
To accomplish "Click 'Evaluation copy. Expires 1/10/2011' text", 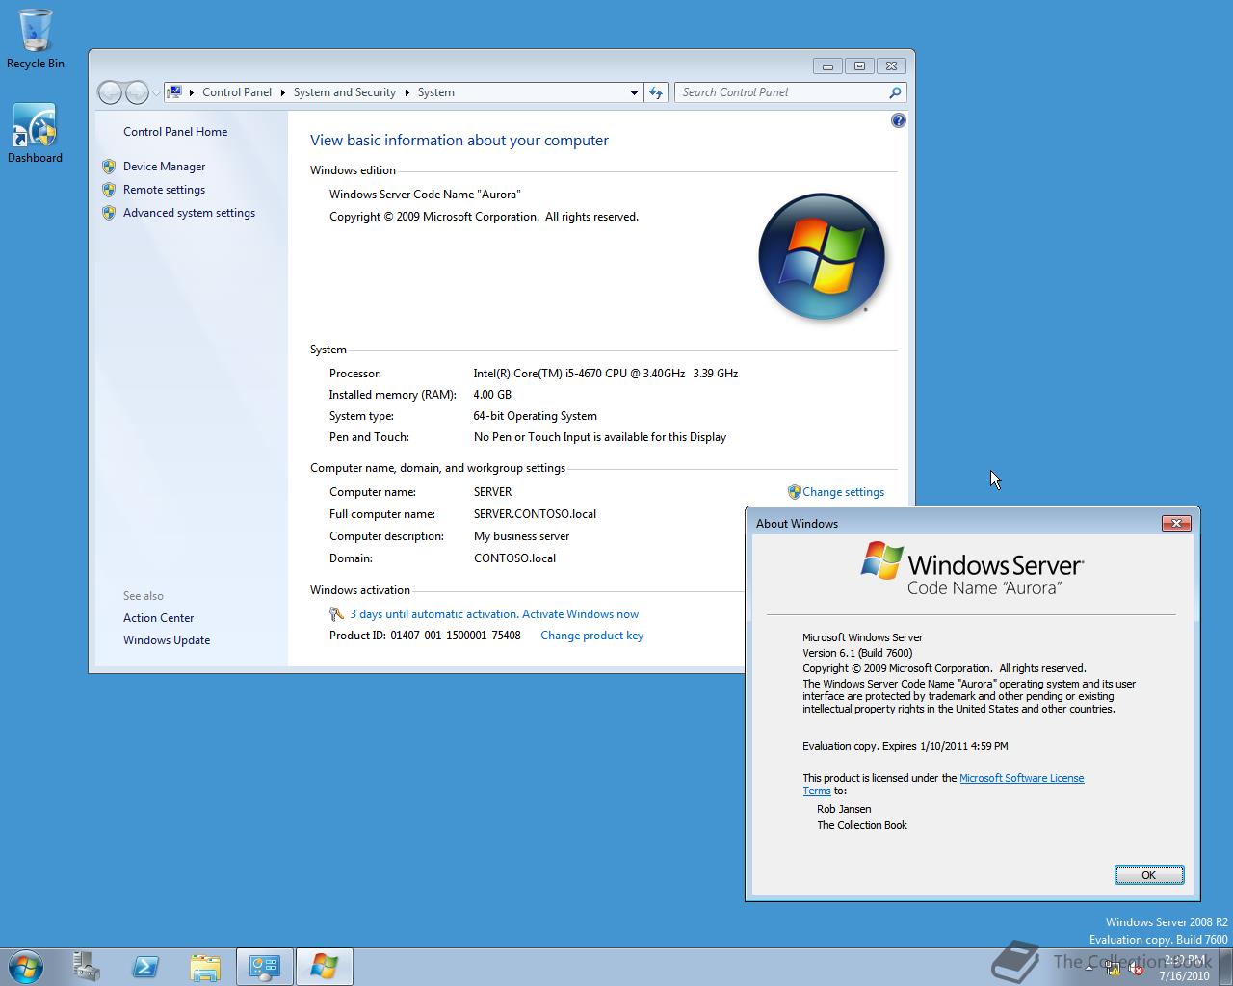I will tap(905, 746).
